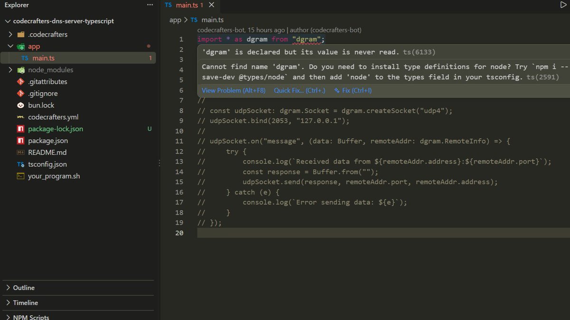Click the U status badge on package-lock.json

tap(150, 129)
